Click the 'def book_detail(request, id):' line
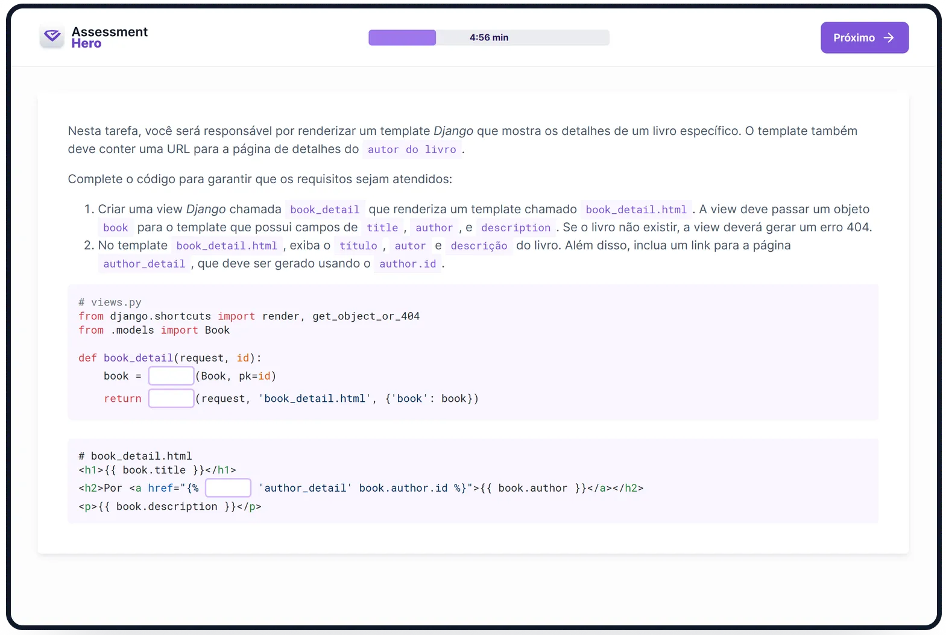Image resolution: width=946 pixels, height=635 pixels. [x=170, y=358]
